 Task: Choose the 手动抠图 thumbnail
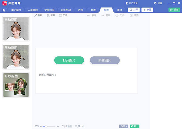pos(16,57)
